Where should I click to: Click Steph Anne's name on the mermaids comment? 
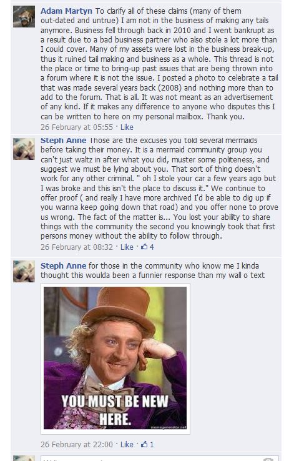tap(64, 141)
